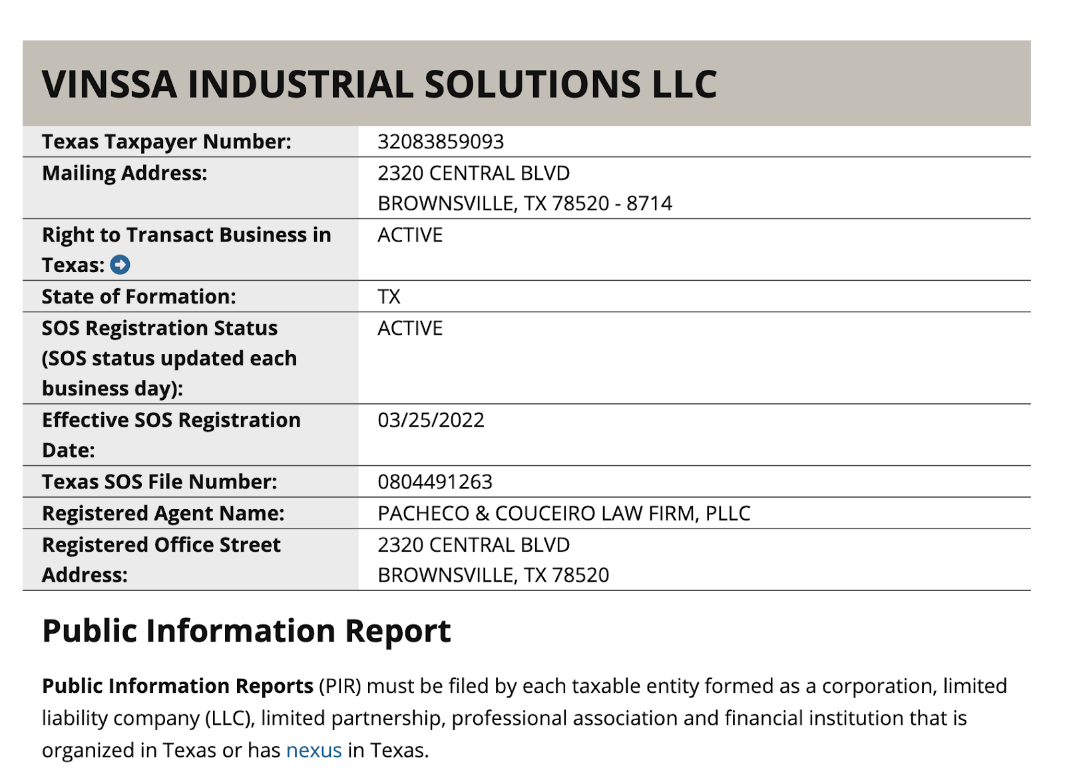Click the Right to Transact Business ACTIVE value
Image resolution: width=1065 pixels, height=780 pixels.
point(410,235)
